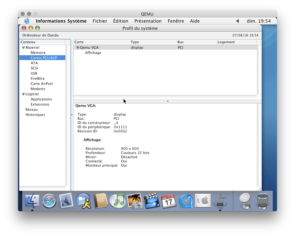Click the '800 x 600' resolution value
The height and width of the screenshot is (237, 295).
(130, 149)
